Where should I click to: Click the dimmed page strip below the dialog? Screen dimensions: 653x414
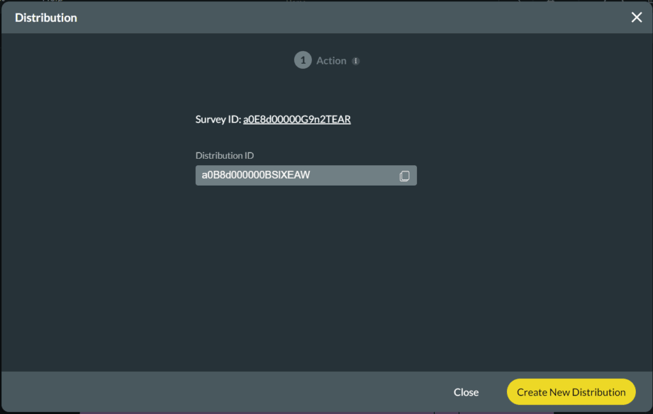[255, 412]
